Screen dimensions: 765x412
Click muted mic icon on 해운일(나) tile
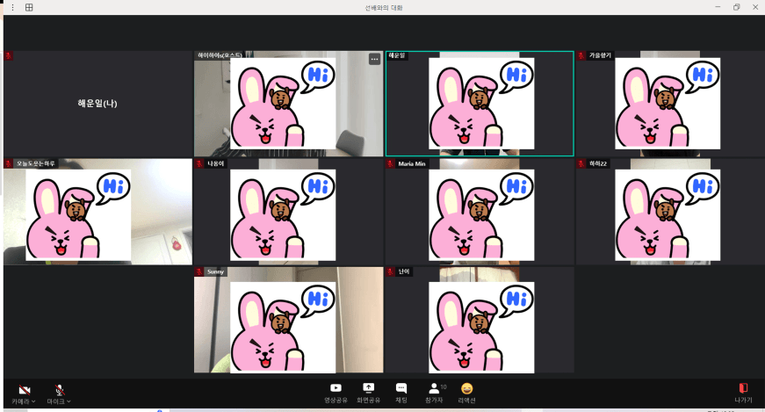8,55
